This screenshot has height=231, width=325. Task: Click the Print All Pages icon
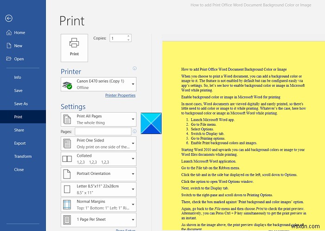[67, 119]
